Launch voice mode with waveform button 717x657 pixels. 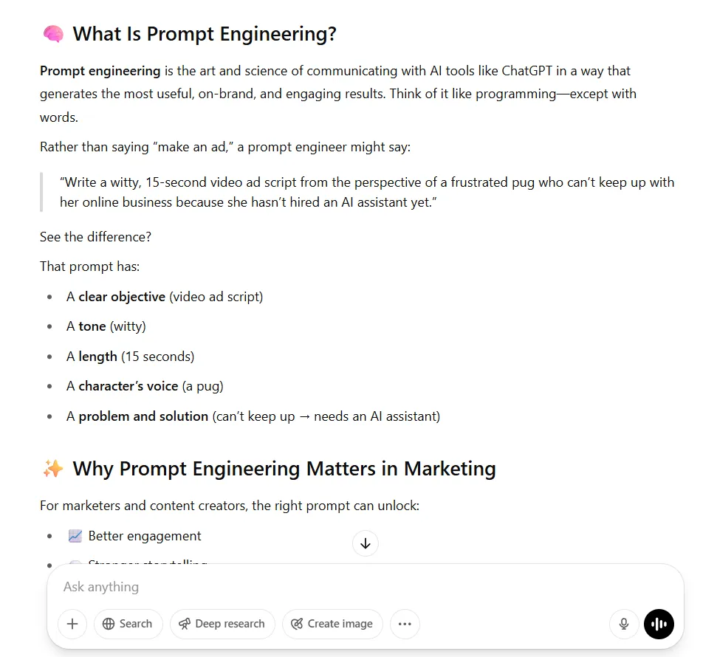pyautogui.click(x=659, y=624)
